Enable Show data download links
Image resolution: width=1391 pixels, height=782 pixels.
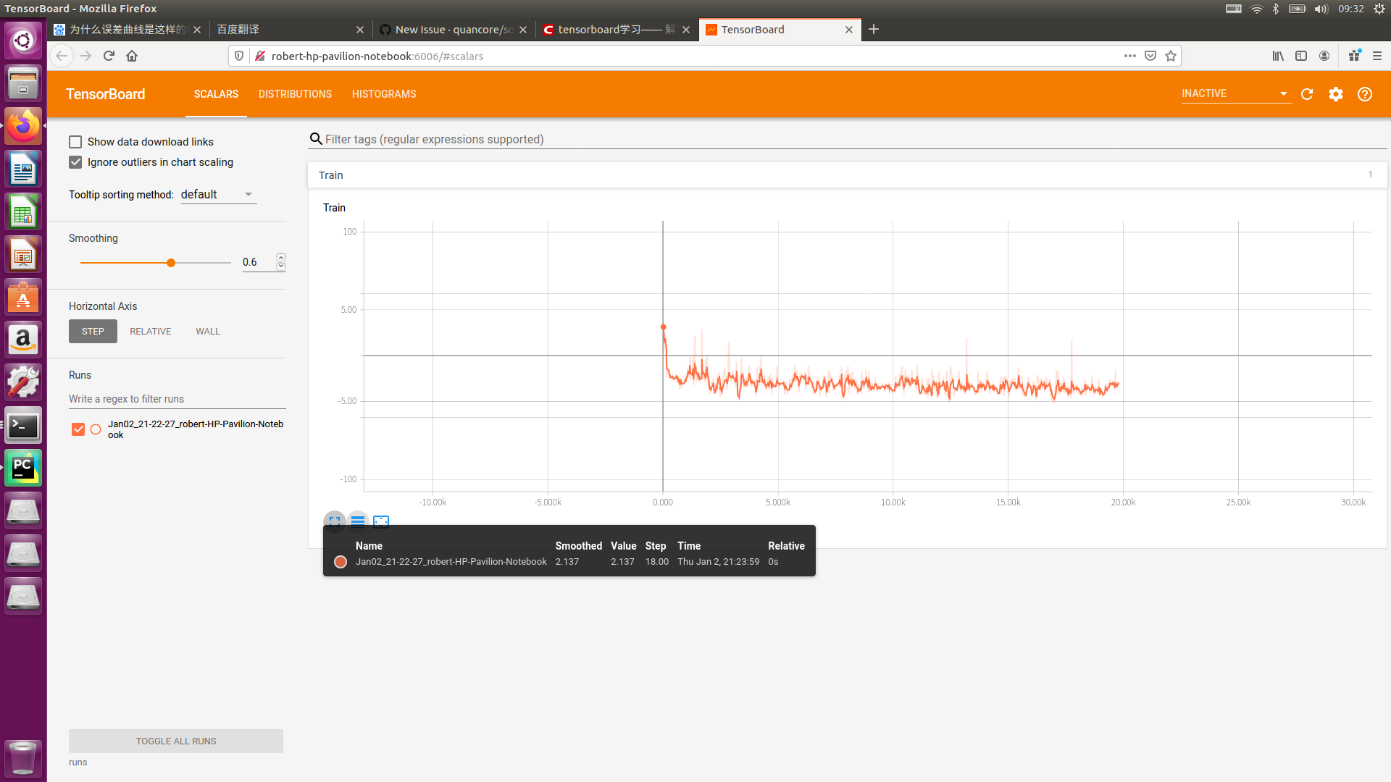tap(75, 141)
